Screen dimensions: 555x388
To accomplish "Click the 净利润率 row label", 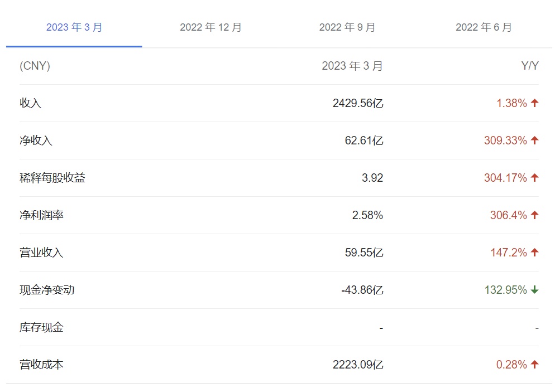I will pyautogui.click(x=41, y=215).
